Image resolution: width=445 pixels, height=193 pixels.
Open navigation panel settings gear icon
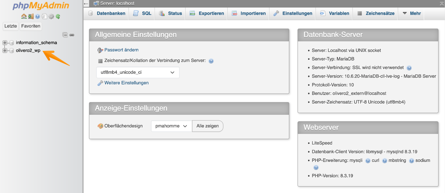pyautogui.click(x=51, y=16)
